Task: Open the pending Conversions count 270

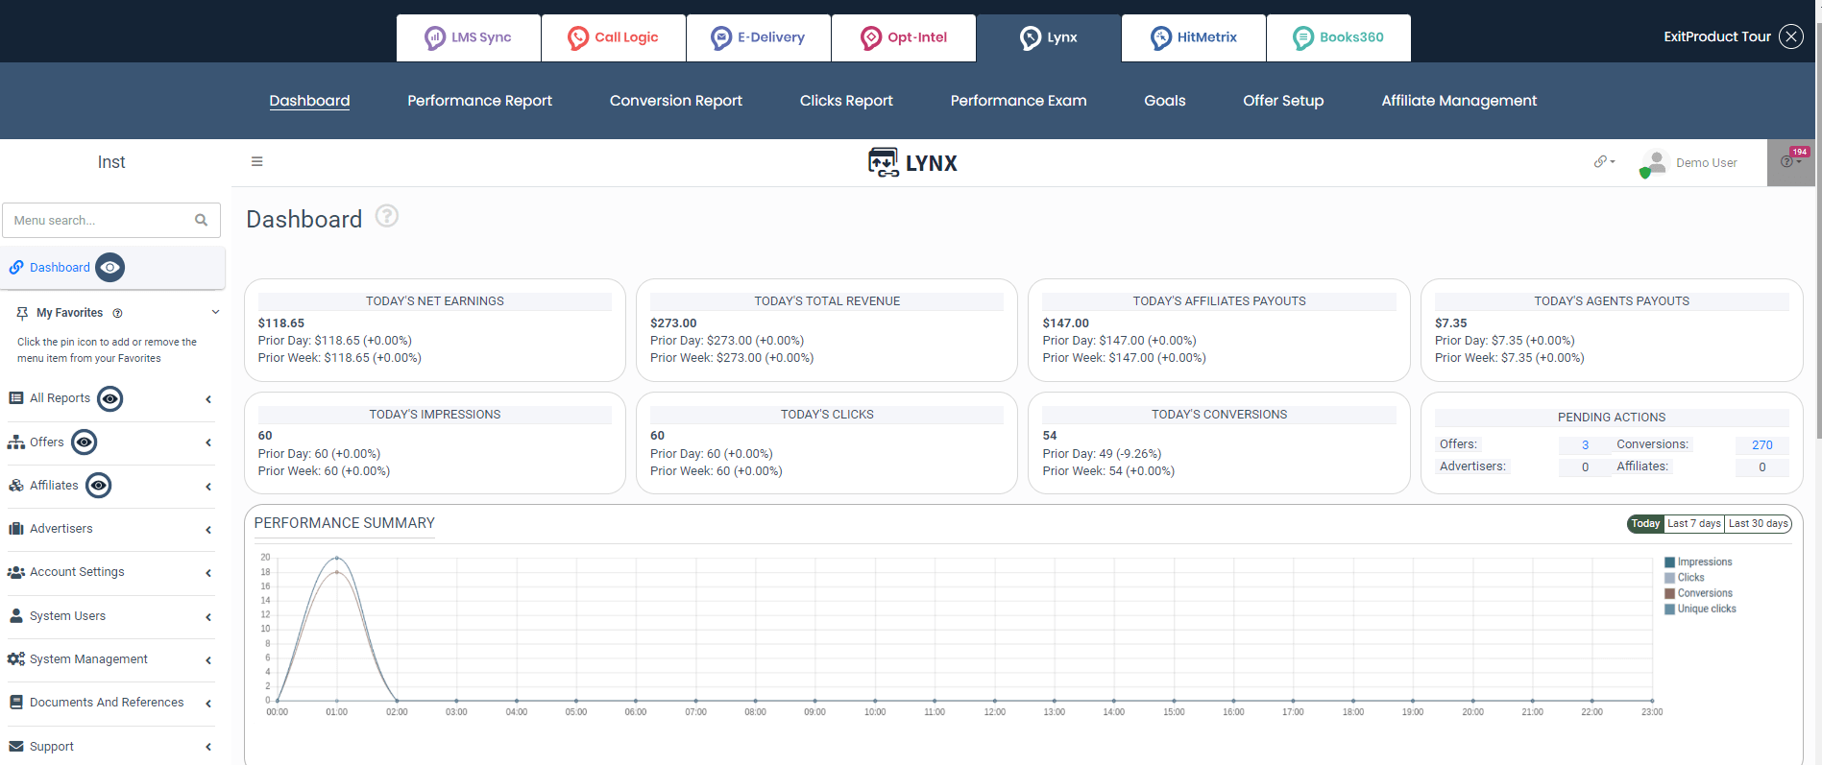Action: coord(1761,445)
